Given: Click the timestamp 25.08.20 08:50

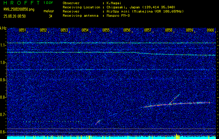Looking at the screenshot, I should (15, 16).
